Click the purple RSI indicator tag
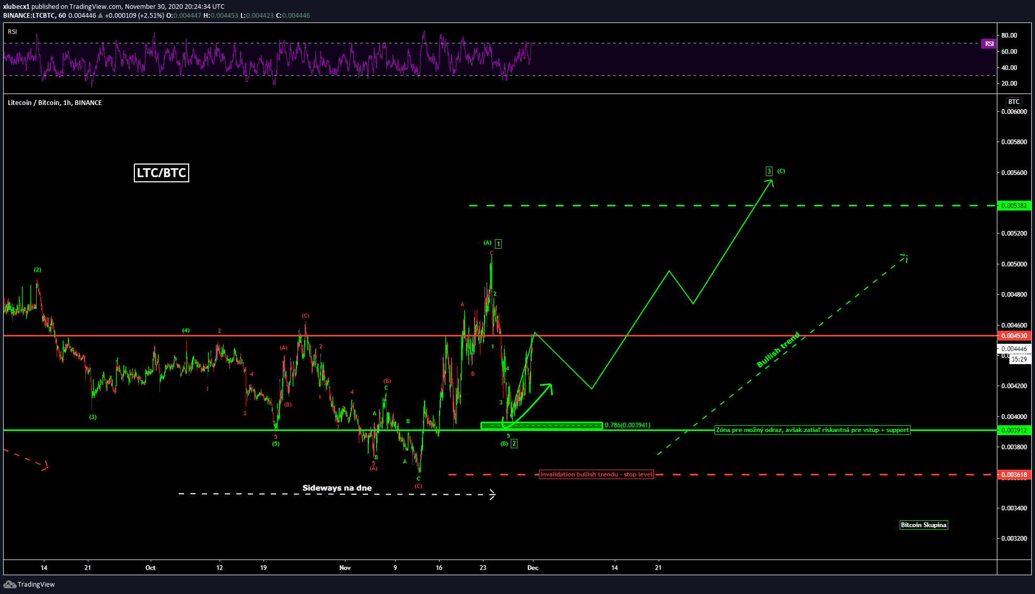This screenshot has height=594, width=1035. tap(989, 44)
